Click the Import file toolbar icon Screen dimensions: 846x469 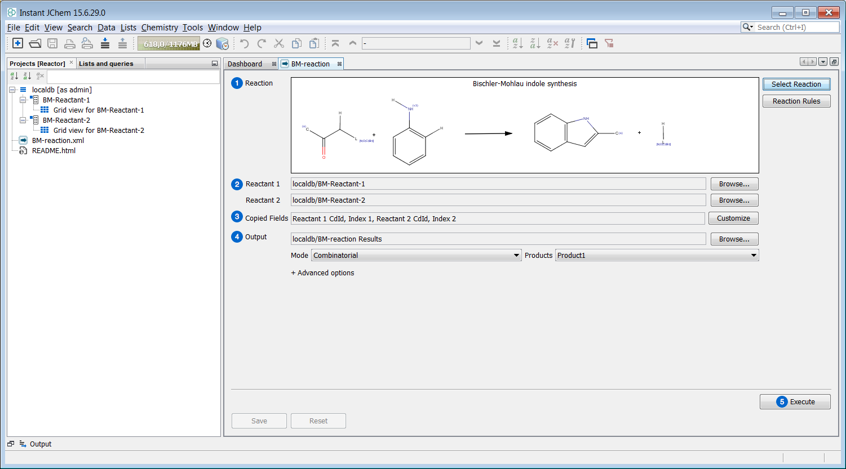[105, 43]
